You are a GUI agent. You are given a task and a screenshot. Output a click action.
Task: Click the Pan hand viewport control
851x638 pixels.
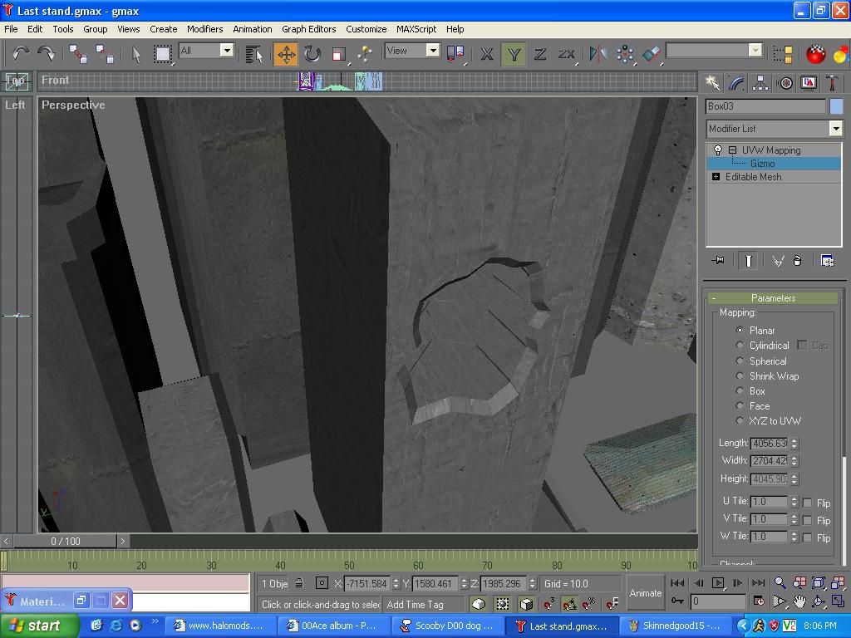(x=799, y=601)
